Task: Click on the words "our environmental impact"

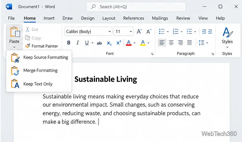Action: pos(75,105)
